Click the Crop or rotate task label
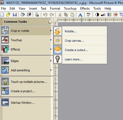 coord(20,31)
